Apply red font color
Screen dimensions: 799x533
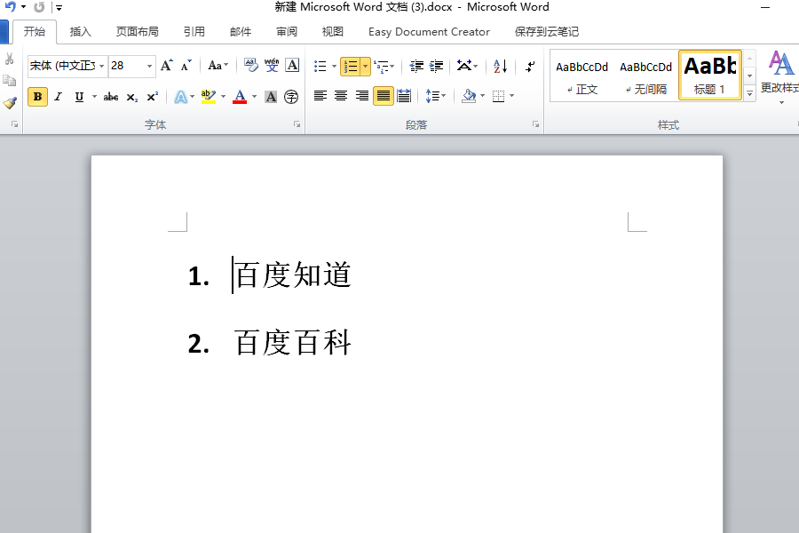pyautogui.click(x=240, y=97)
